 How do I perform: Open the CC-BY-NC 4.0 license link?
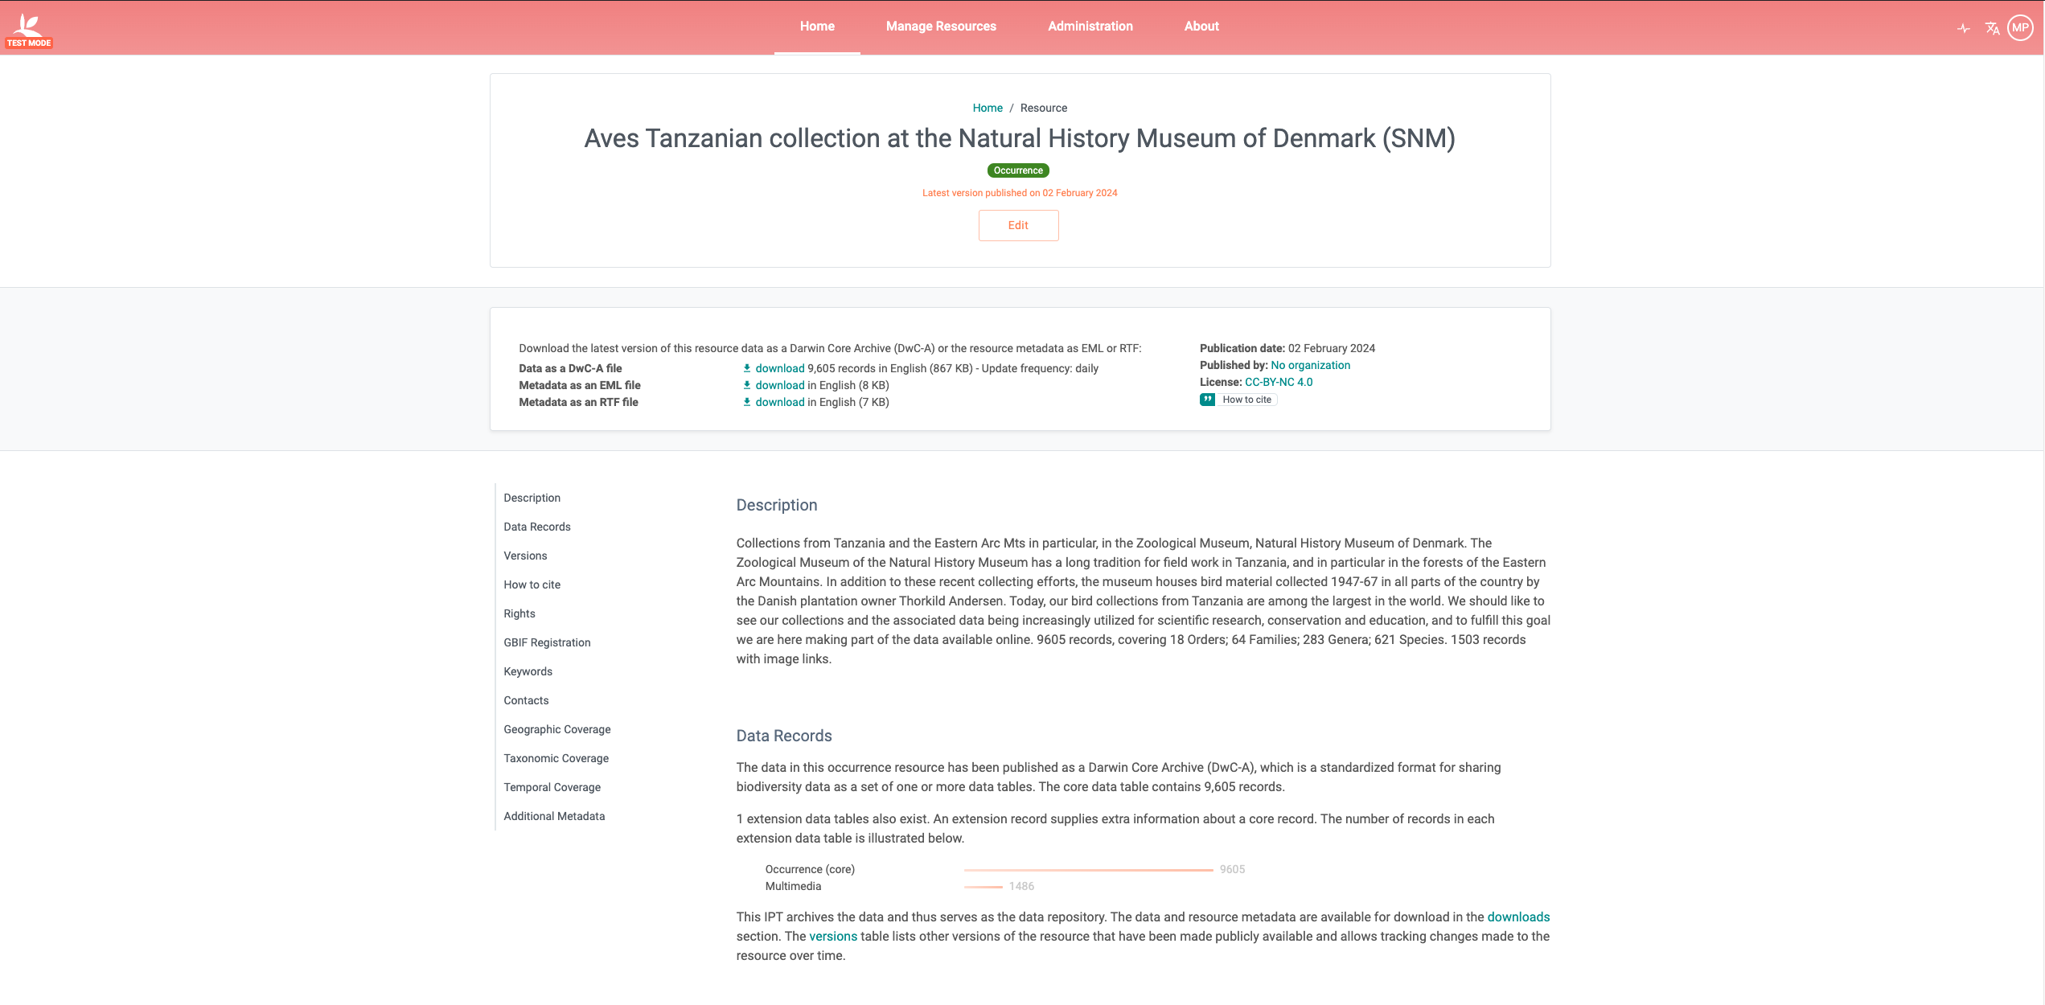(1278, 382)
